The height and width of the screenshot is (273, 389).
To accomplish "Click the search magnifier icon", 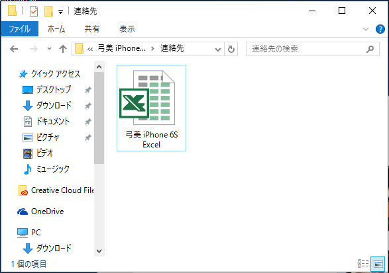I will pos(370,49).
